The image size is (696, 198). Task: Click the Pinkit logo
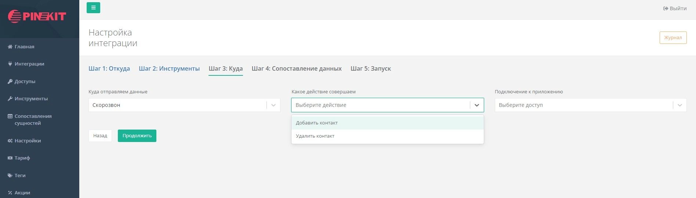(37, 16)
